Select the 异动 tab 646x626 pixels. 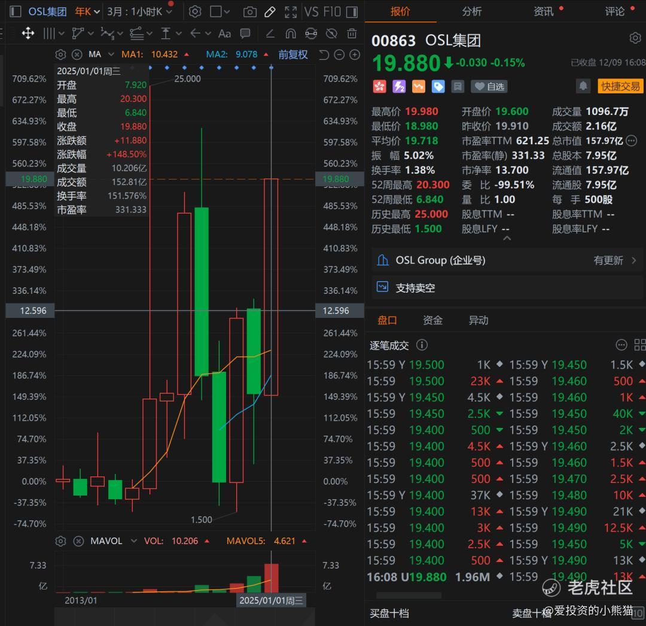pos(479,320)
